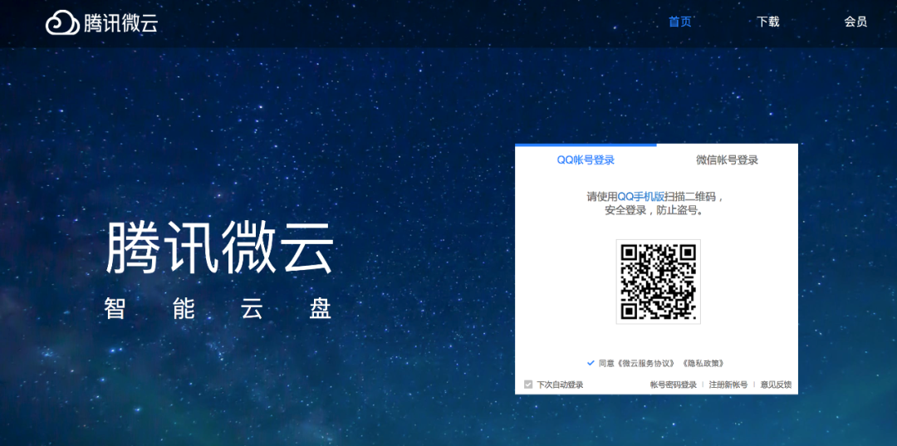This screenshot has height=446, width=897.
Task: Switch to the QQ帐号登录 tab
Action: point(586,160)
